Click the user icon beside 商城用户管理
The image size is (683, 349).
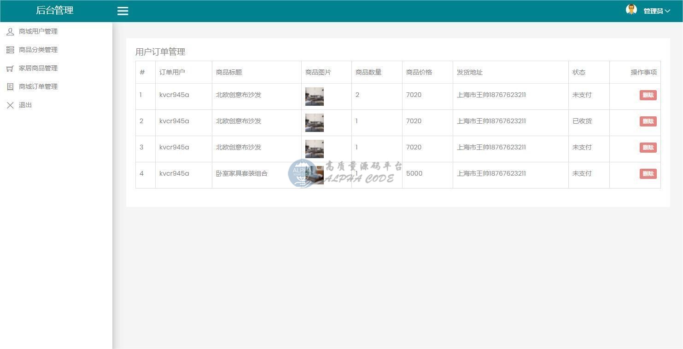[x=10, y=32]
